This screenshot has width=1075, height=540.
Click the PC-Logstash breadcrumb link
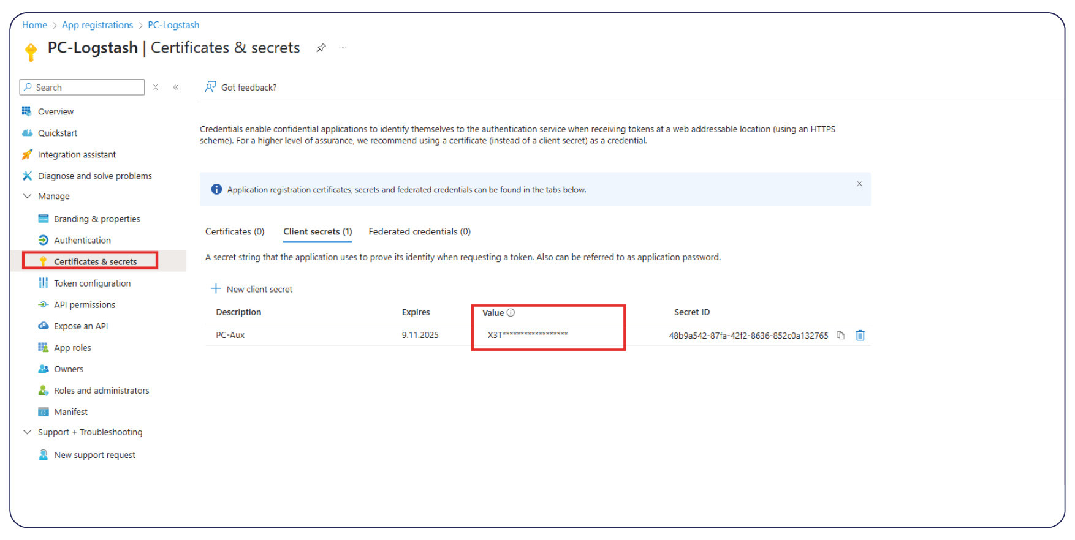(x=173, y=25)
